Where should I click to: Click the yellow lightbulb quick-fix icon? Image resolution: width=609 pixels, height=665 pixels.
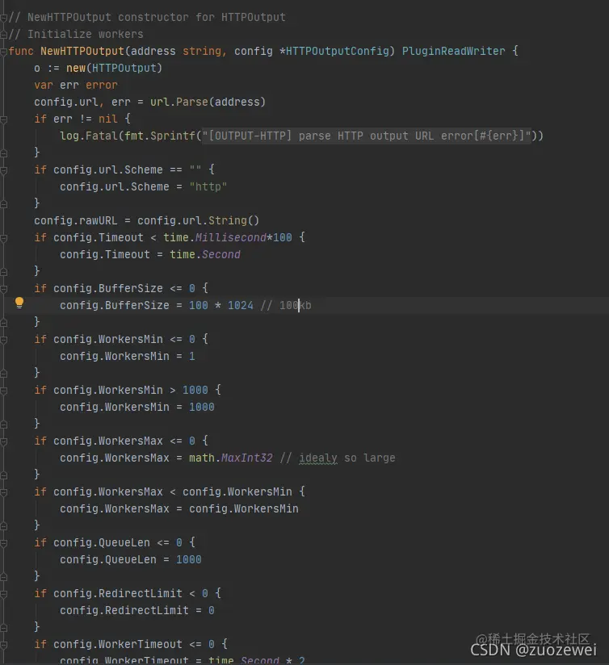[19, 303]
